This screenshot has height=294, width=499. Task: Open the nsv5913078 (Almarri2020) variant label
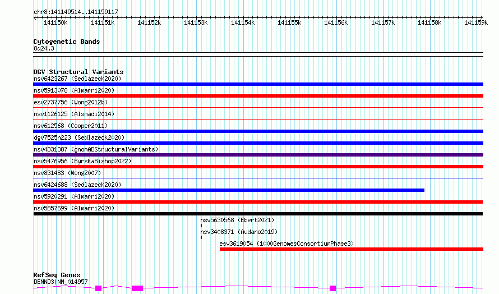74,90
